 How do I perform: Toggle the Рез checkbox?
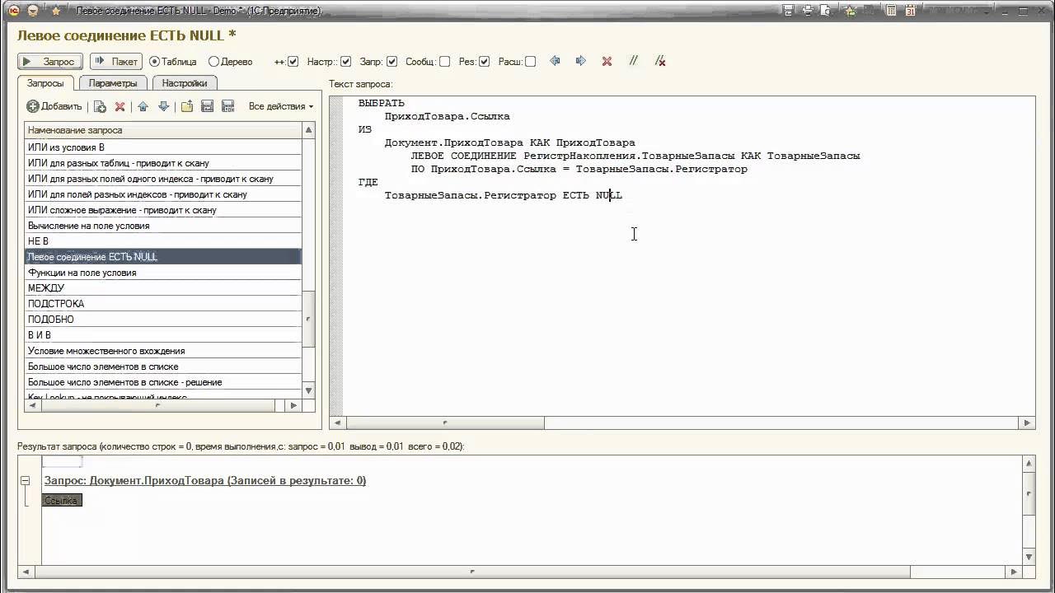click(x=484, y=62)
